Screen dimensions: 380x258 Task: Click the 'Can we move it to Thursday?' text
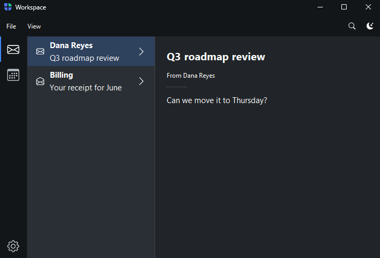(216, 100)
